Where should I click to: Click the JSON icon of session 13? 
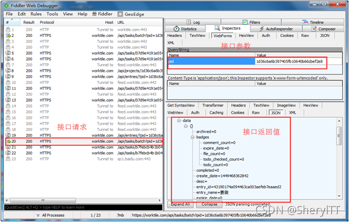(x=8, y=100)
